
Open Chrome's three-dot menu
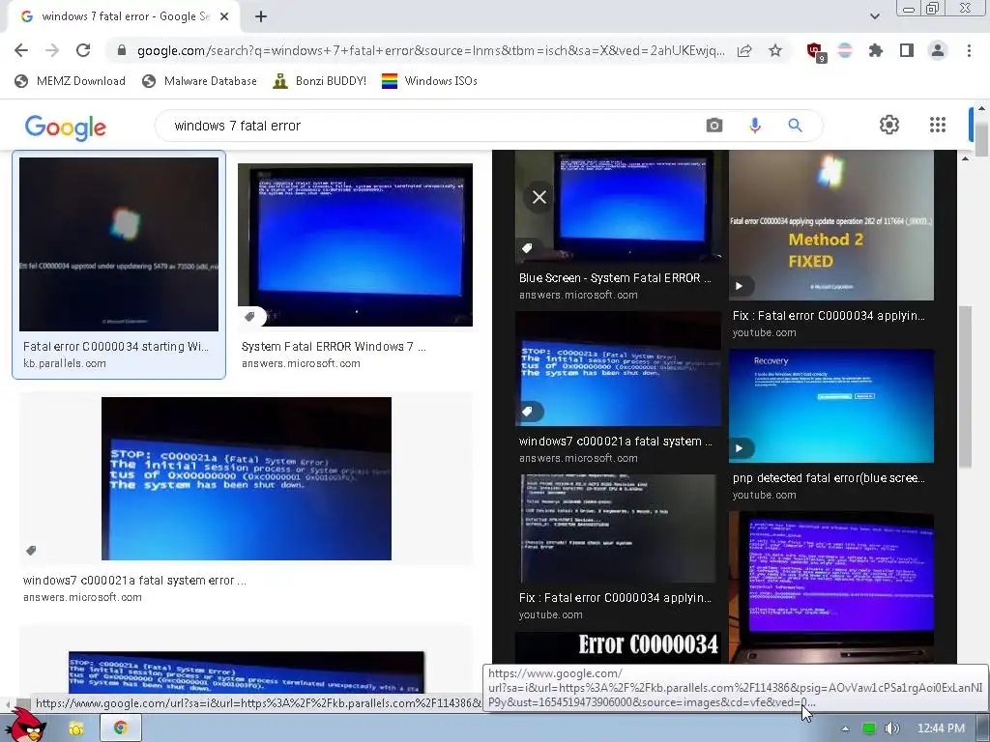[x=969, y=50]
